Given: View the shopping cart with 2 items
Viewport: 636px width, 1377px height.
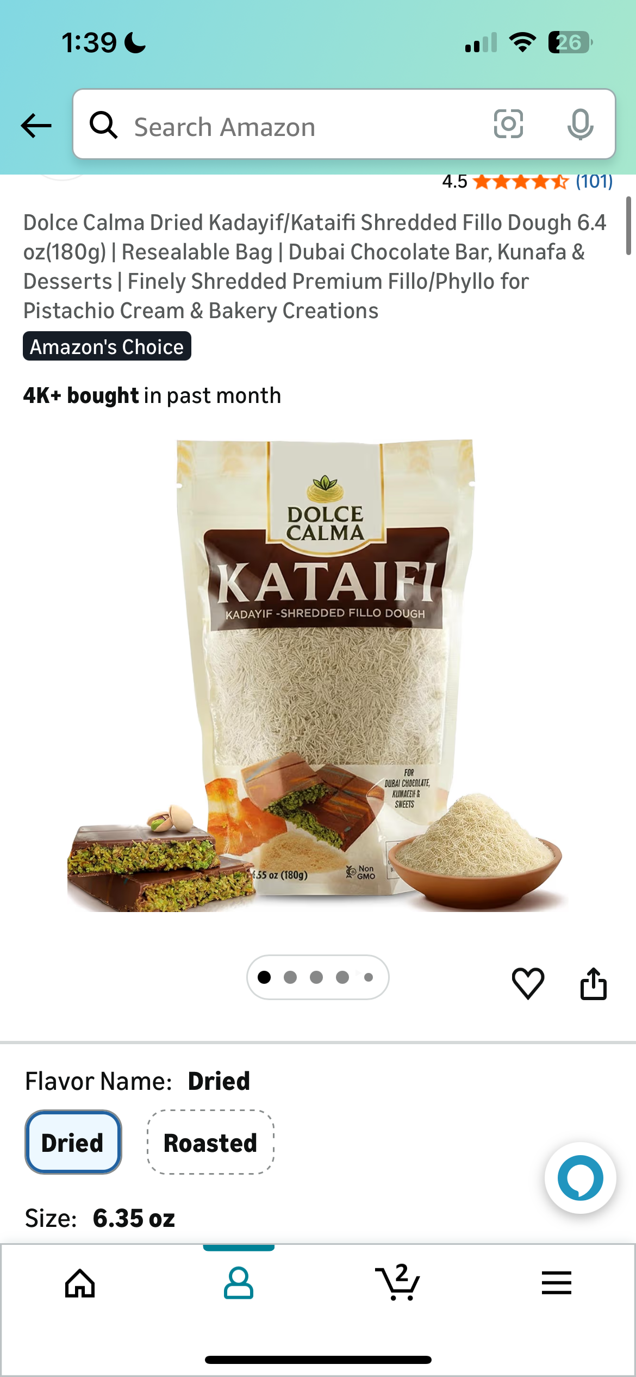Looking at the screenshot, I should pos(397,1282).
